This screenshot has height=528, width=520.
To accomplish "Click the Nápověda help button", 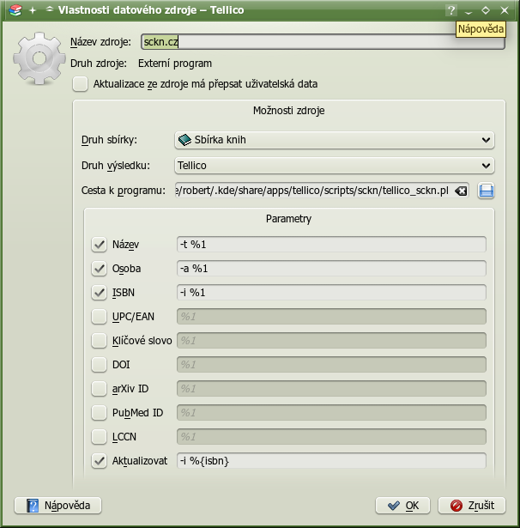I will 57,506.
